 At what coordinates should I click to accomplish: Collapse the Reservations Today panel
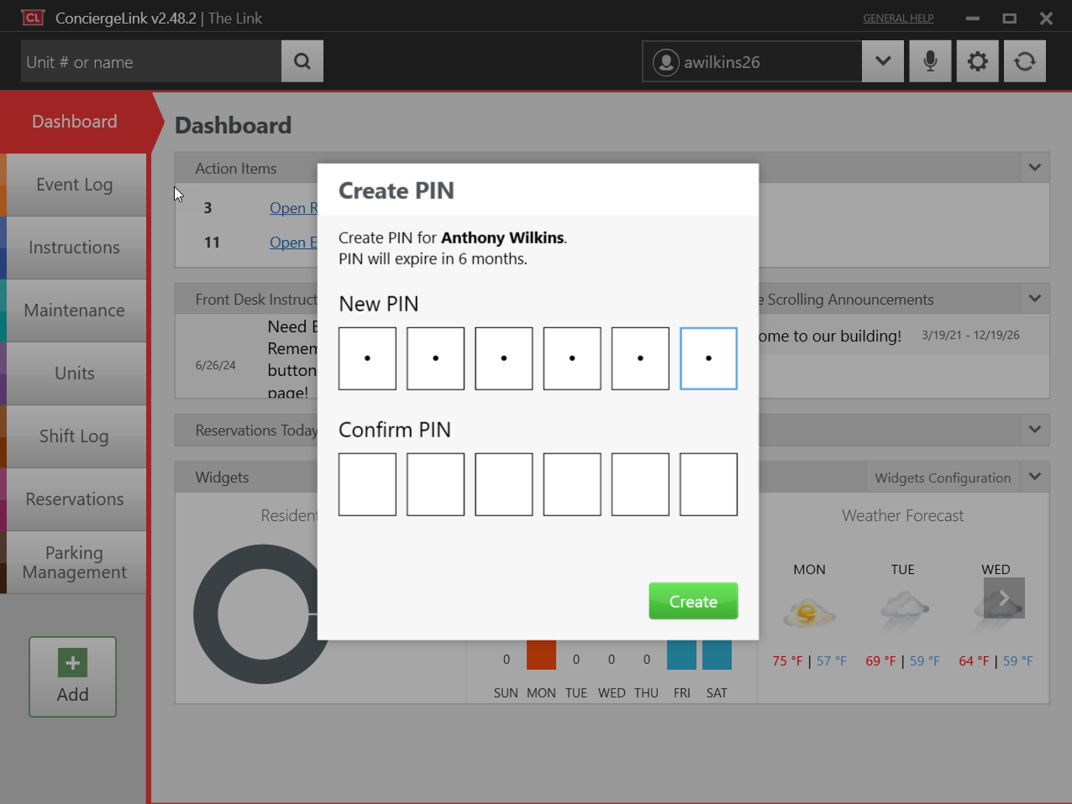click(x=1034, y=430)
